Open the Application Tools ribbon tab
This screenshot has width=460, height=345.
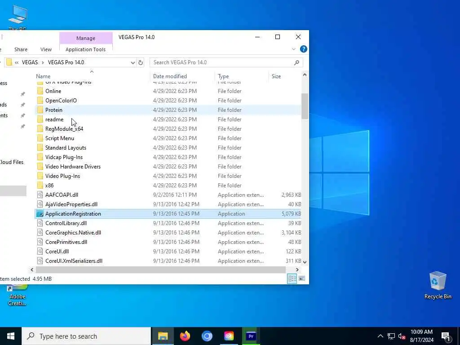(x=86, y=49)
